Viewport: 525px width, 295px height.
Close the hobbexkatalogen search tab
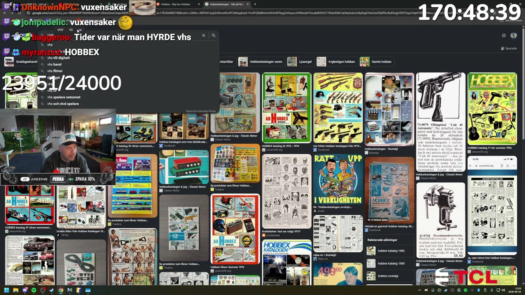click(247, 4)
